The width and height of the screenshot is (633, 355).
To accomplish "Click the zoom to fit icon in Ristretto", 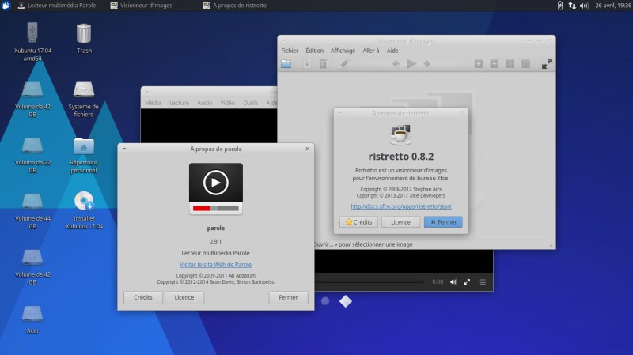I will [525, 64].
